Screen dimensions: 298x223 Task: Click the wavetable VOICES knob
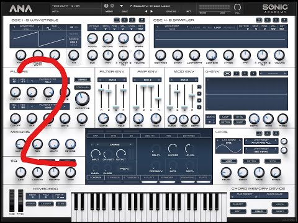click(x=93, y=38)
